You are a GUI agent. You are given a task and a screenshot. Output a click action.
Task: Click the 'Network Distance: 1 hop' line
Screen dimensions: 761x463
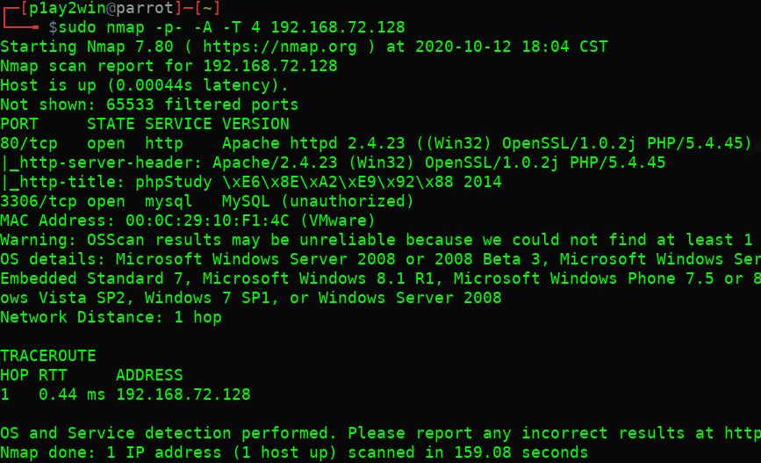point(111,317)
